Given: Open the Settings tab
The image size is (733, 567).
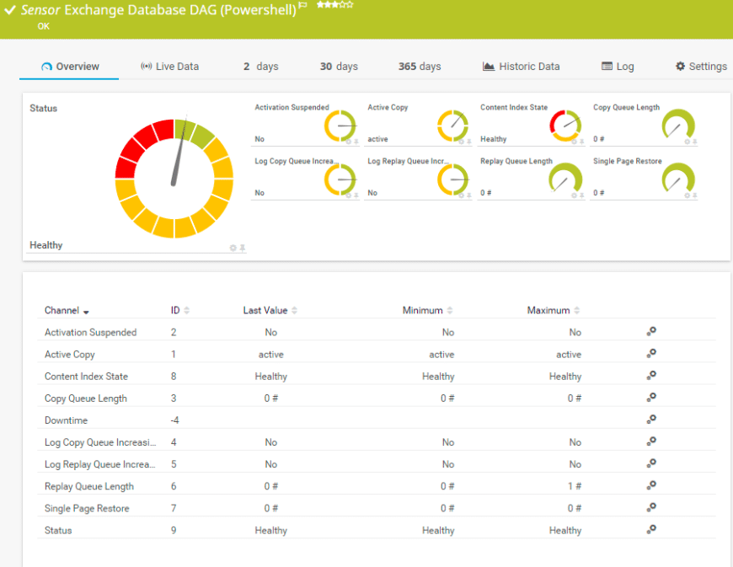Looking at the screenshot, I should pos(701,67).
